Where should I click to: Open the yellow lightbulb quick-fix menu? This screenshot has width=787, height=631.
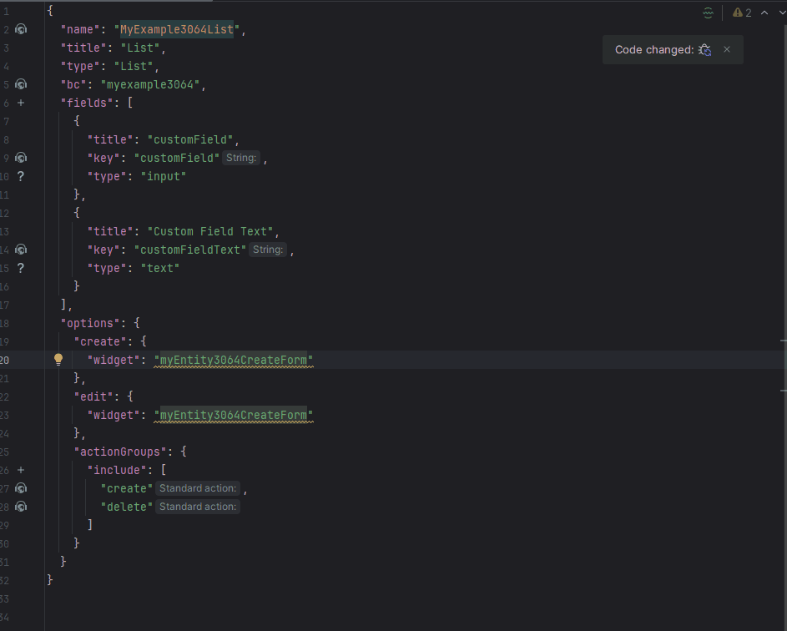[x=58, y=360]
